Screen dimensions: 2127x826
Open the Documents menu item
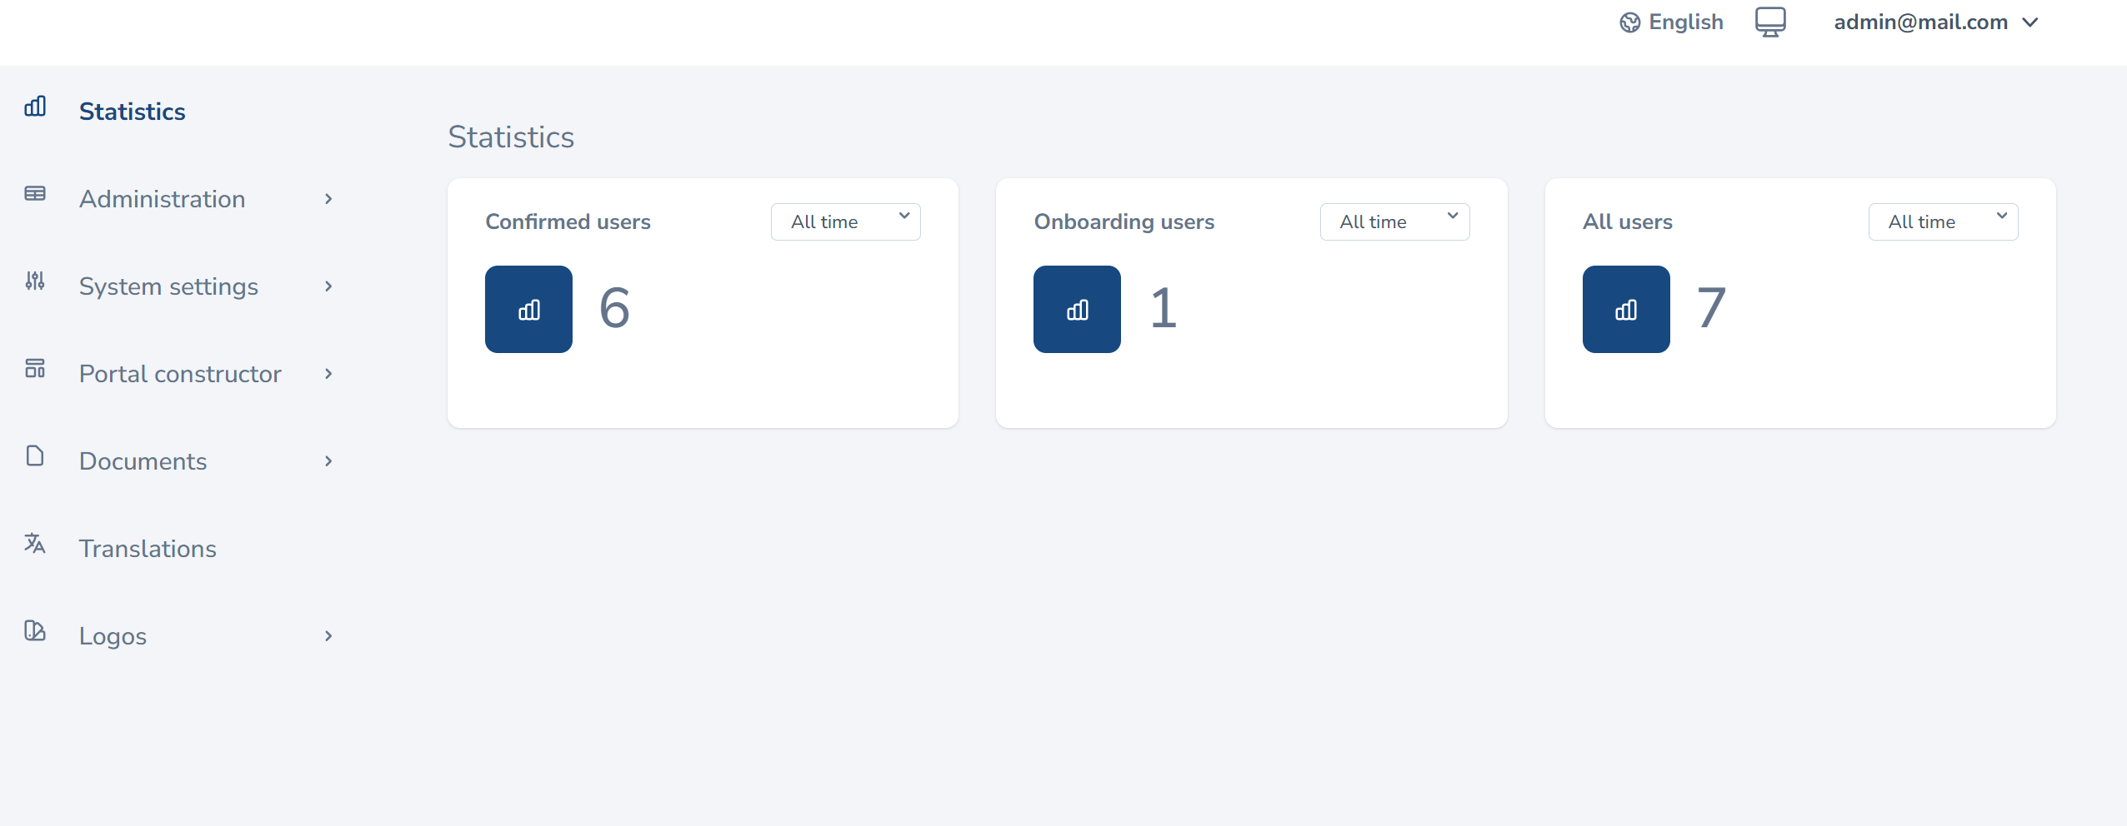click(x=143, y=461)
